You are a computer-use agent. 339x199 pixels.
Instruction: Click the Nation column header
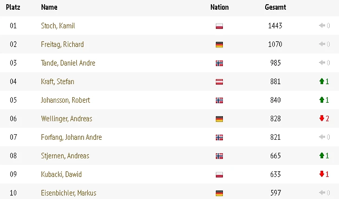(x=220, y=7)
